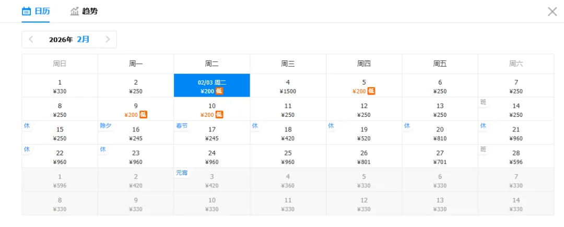
Task: Select highlighted 02/03 周二 date cell
Action: (x=212, y=86)
